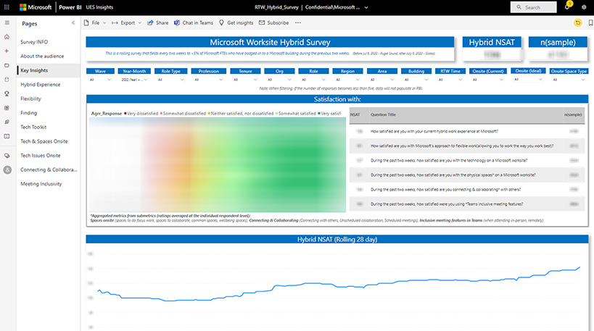Open Browse folder icon in left rail
Screen dimensions: 594x331
point(7,65)
